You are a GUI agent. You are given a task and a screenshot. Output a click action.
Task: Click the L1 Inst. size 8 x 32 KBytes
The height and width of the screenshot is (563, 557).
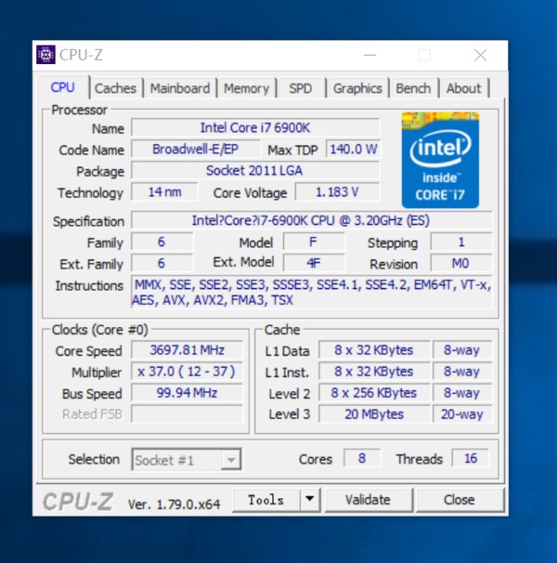click(374, 372)
